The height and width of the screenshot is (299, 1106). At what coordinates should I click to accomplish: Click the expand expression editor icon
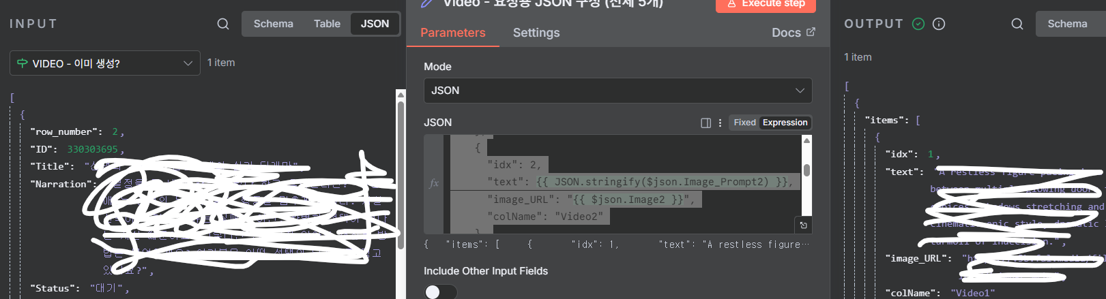pos(804,225)
